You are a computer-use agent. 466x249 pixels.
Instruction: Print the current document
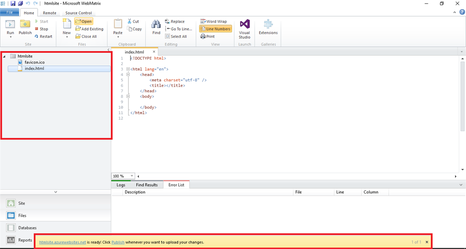click(208, 36)
